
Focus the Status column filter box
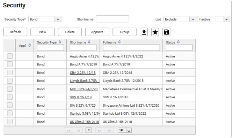[x=179, y=48]
